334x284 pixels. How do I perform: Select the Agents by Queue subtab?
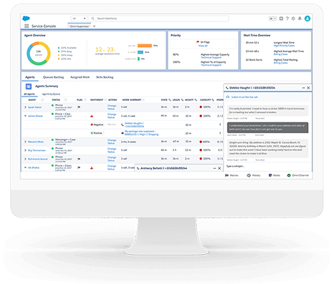[x=51, y=94]
